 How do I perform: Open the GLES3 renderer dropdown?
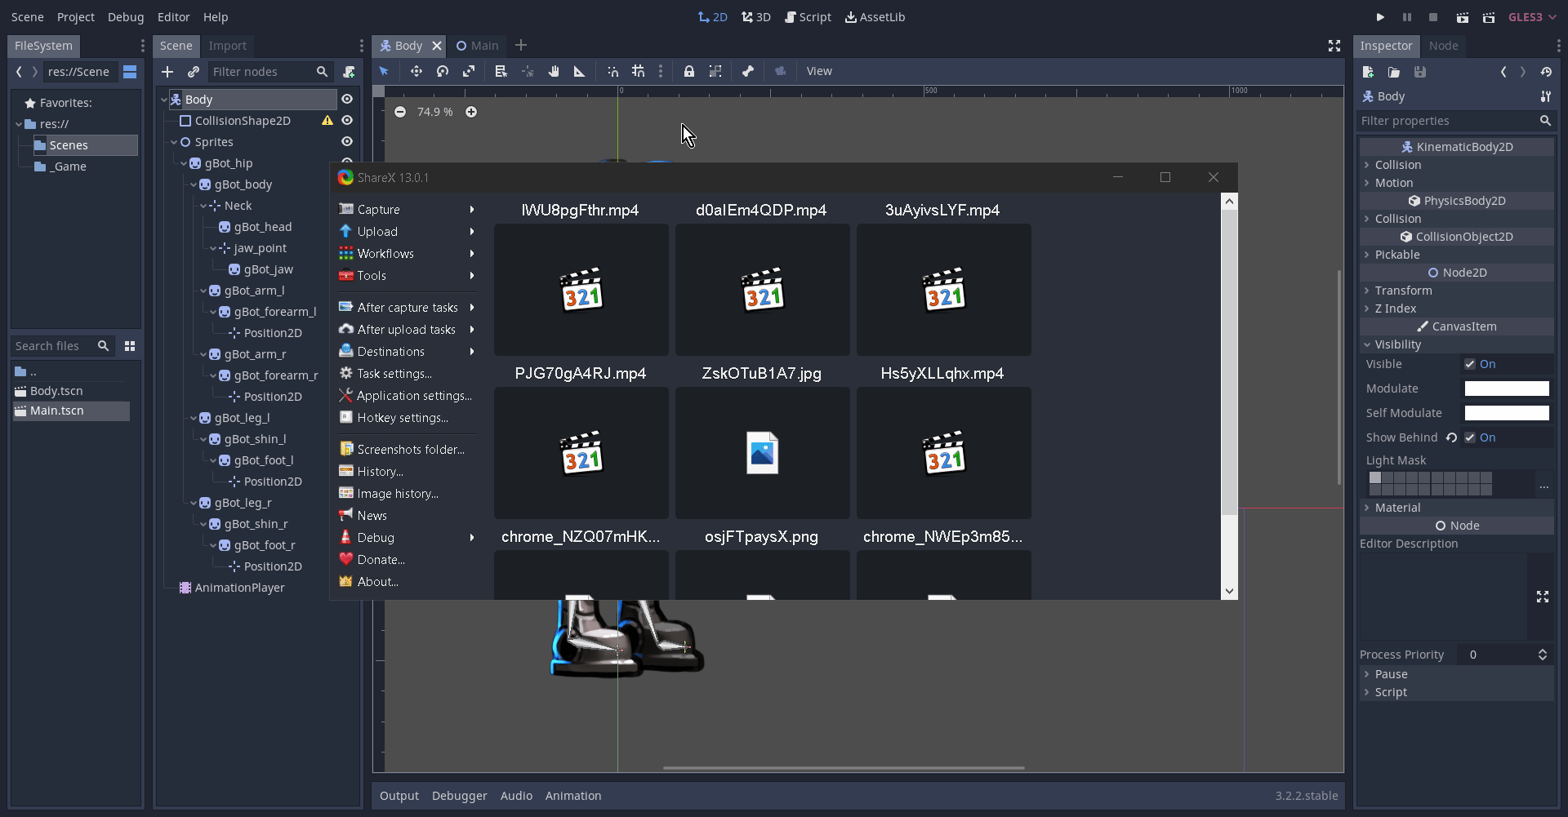coord(1532,17)
